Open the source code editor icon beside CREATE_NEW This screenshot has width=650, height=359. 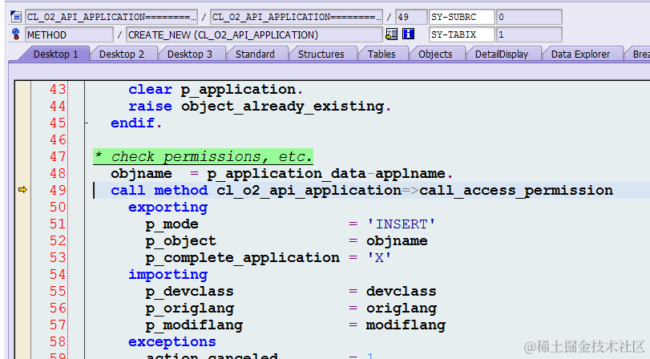click(x=391, y=34)
